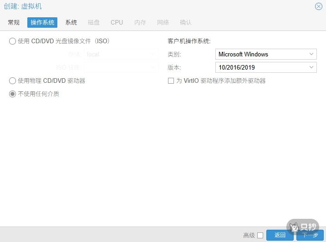Click the CPU tab
326x242 pixels.
coord(117,22)
